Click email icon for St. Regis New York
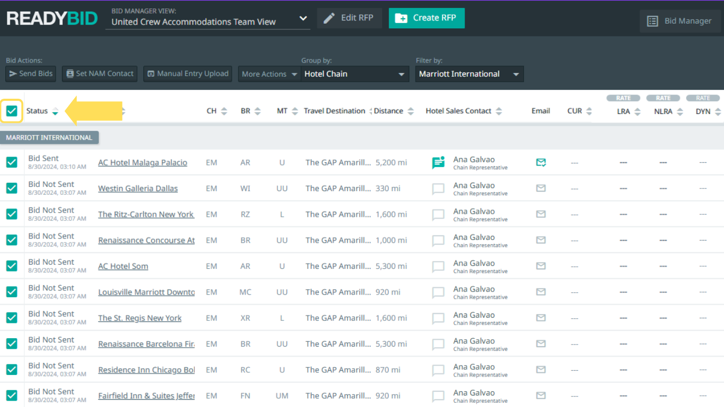This screenshot has height=407, width=724. click(x=541, y=318)
